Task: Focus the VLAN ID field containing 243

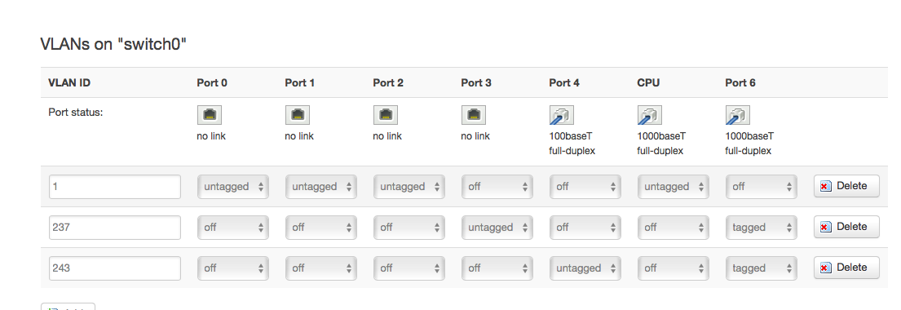Action: click(x=115, y=268)
